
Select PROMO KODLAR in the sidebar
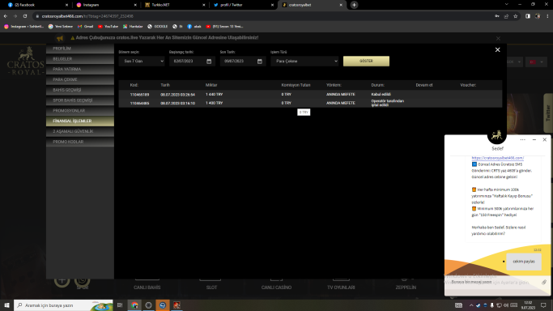coord(80,142)
